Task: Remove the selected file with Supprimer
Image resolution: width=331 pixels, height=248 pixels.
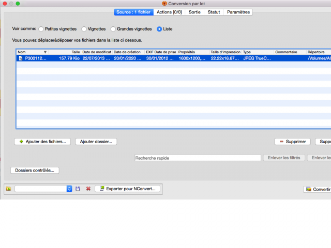Action: pyautogui.click(x=292, y=142)
